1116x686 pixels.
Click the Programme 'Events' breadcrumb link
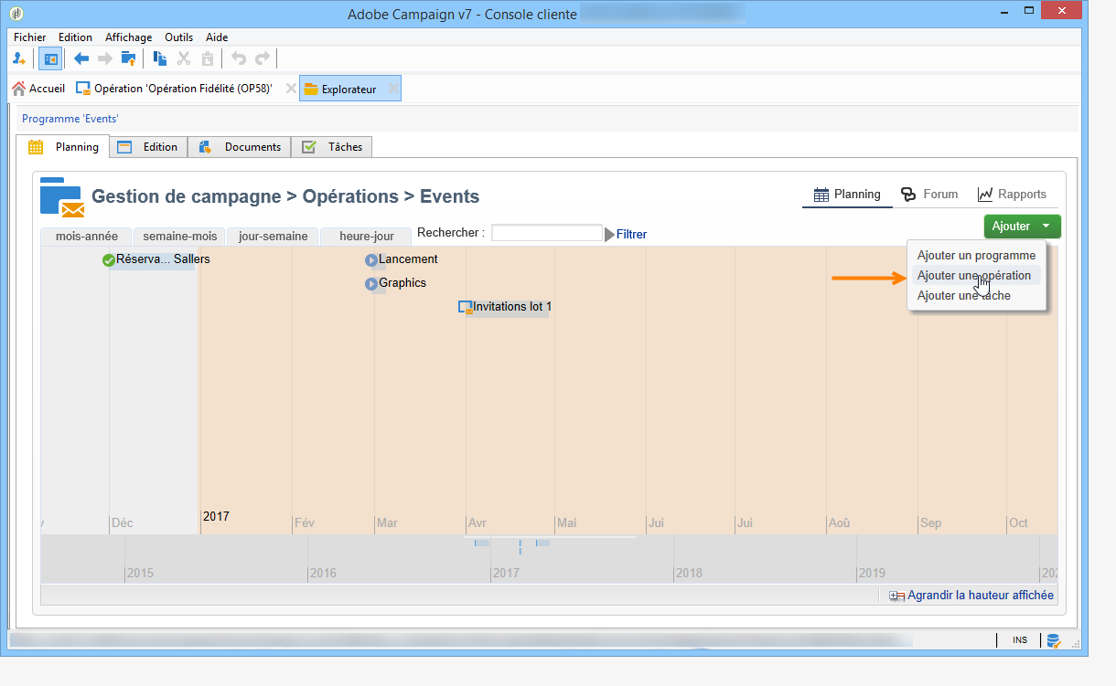[70, 119]
